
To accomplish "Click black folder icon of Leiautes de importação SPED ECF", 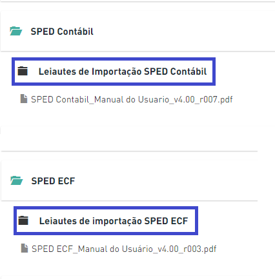I will [x=23, y=220].
